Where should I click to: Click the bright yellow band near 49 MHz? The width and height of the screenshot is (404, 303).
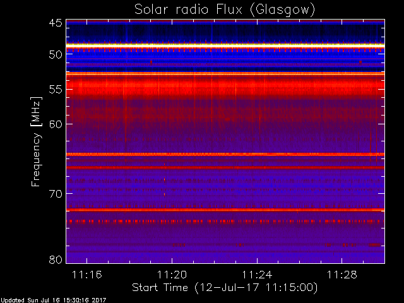pyautogui.click(x=225, y=45)
